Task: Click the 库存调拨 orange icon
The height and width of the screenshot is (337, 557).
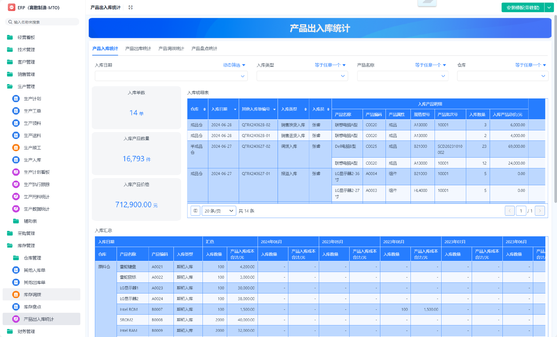Action: 16,295
